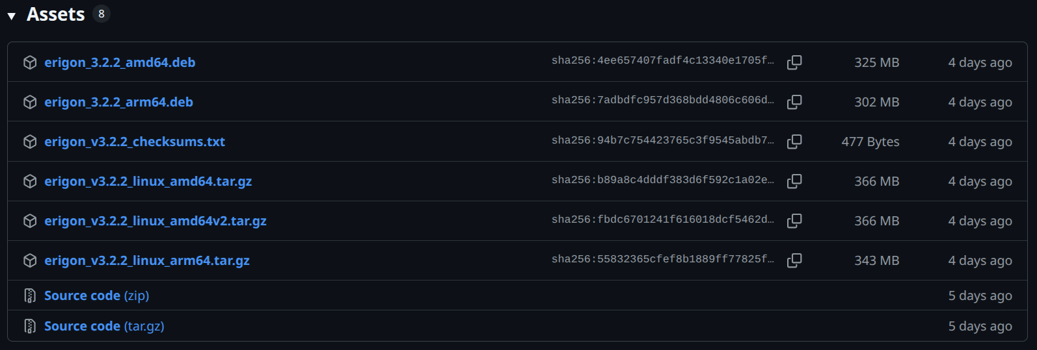
Task: Download Source code (zip)
Action: tap(96, 295)
